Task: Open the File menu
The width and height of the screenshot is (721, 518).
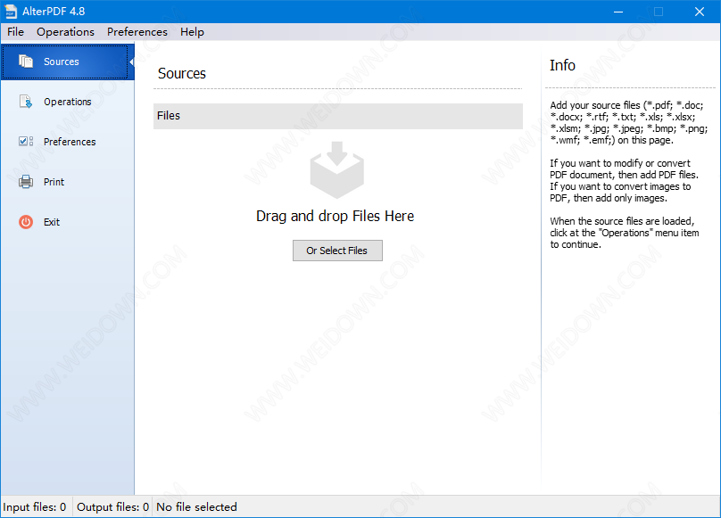Action: (16, 32)
